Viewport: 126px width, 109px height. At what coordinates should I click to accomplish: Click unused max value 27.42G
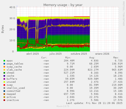click(x=118, y=82)
